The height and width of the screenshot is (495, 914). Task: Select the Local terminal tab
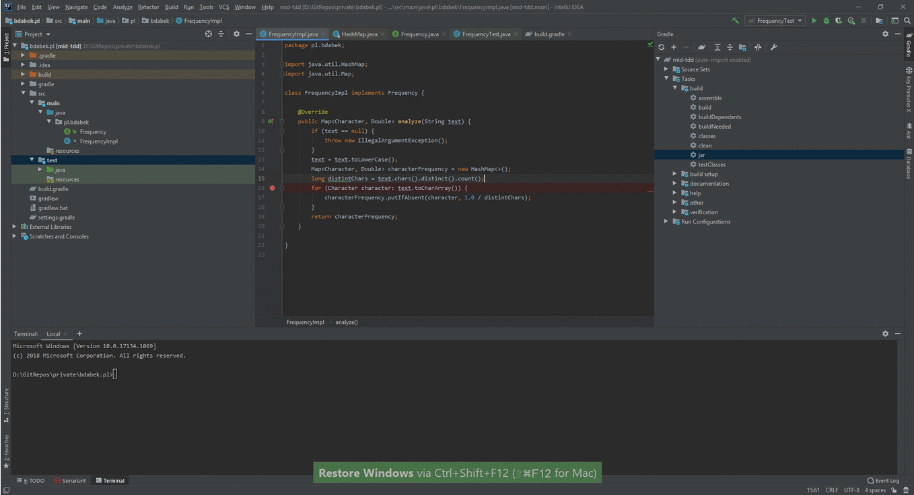coord(53,334)
